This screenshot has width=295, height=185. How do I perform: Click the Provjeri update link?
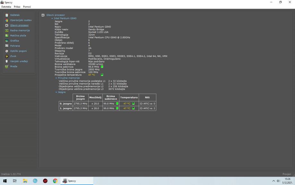pos(287,174)
